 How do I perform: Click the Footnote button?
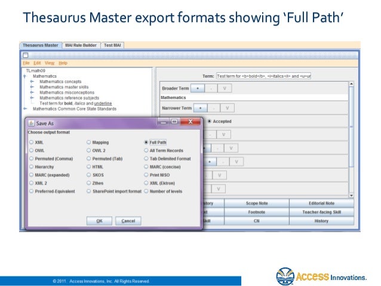(x=257, y=212)
